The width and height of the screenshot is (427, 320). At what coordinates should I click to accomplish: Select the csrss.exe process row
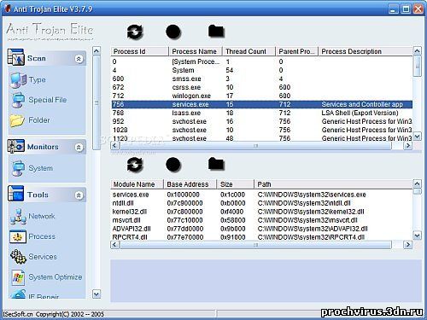tap(261, 87)
